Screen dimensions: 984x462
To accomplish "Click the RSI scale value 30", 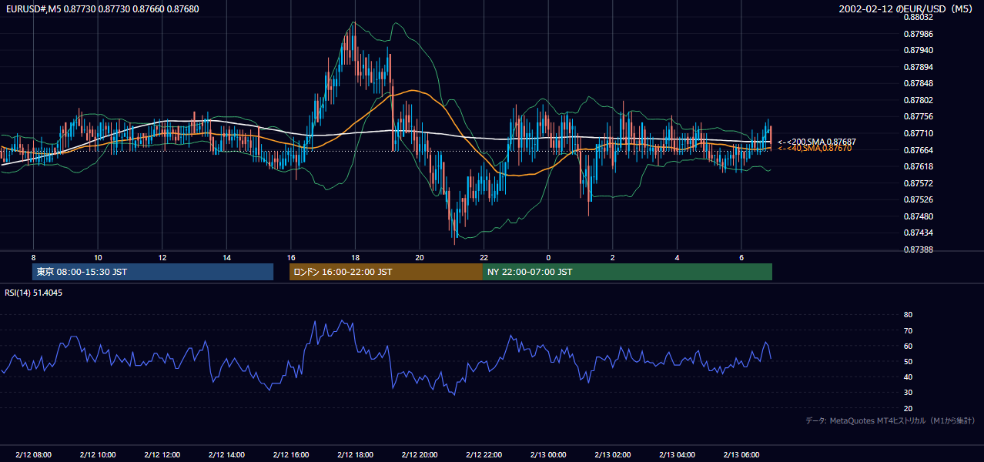I will tap(908, 392).
